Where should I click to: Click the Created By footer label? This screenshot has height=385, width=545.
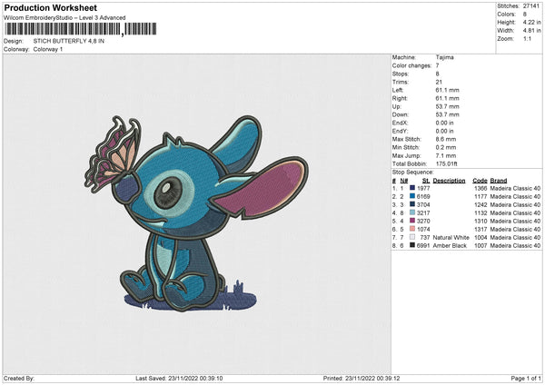pyautogui.click(x=19, y=379)
